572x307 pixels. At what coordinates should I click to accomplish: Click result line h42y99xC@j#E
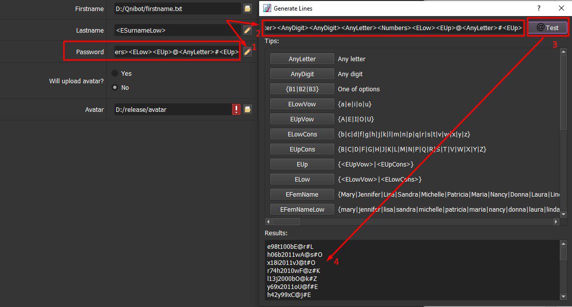(x=289, y=294)
